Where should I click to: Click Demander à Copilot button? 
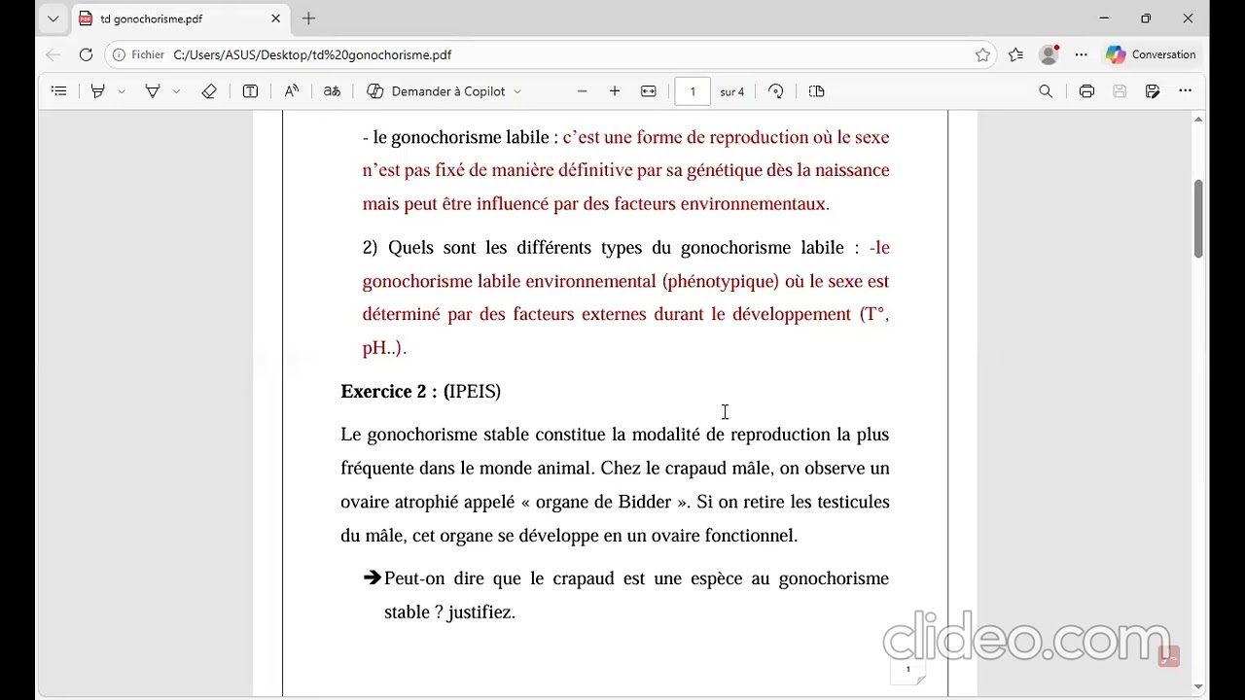(436, 91)
